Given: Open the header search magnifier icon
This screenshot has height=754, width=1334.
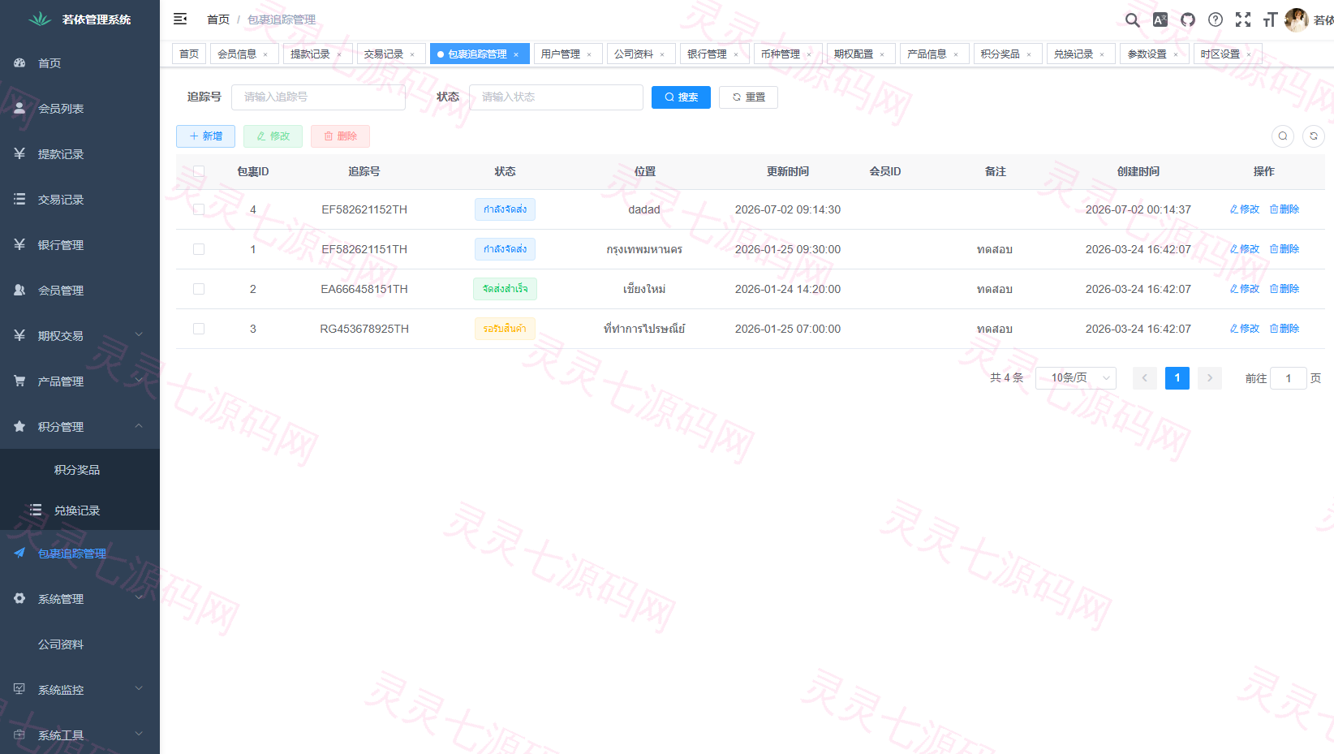Looking at the screenshot, I should point(1133,19).
